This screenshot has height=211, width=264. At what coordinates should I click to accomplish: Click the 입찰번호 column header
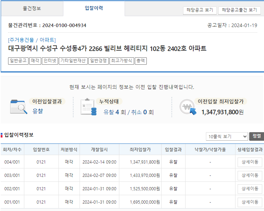41,149
